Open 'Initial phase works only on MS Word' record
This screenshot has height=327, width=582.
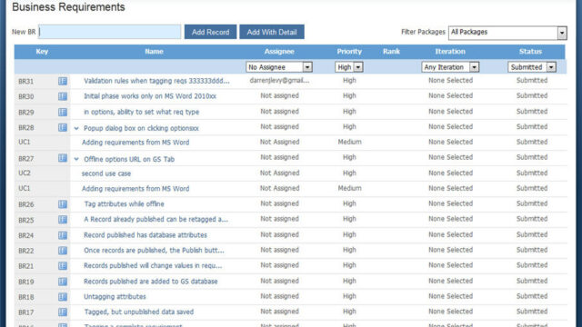click(150, 96)
